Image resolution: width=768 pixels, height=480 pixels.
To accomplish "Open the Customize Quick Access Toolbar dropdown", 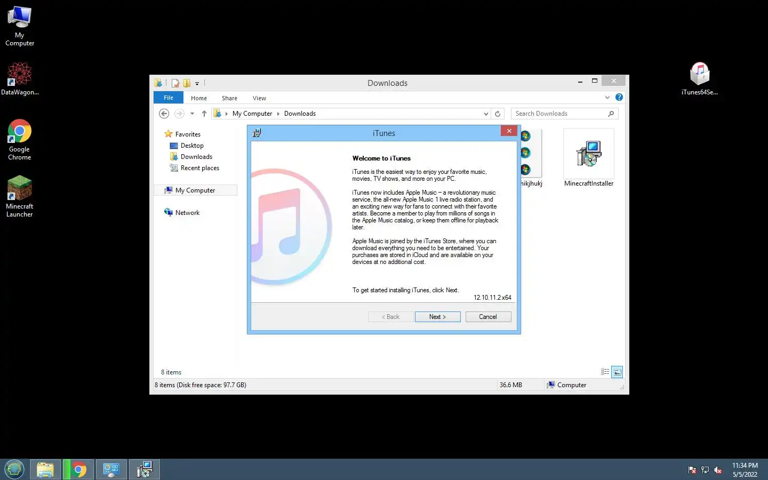I will [197, 84].
